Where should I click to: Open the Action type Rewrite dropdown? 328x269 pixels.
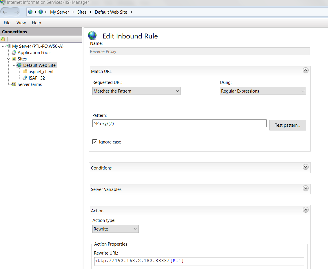click(x=116, y=229)
